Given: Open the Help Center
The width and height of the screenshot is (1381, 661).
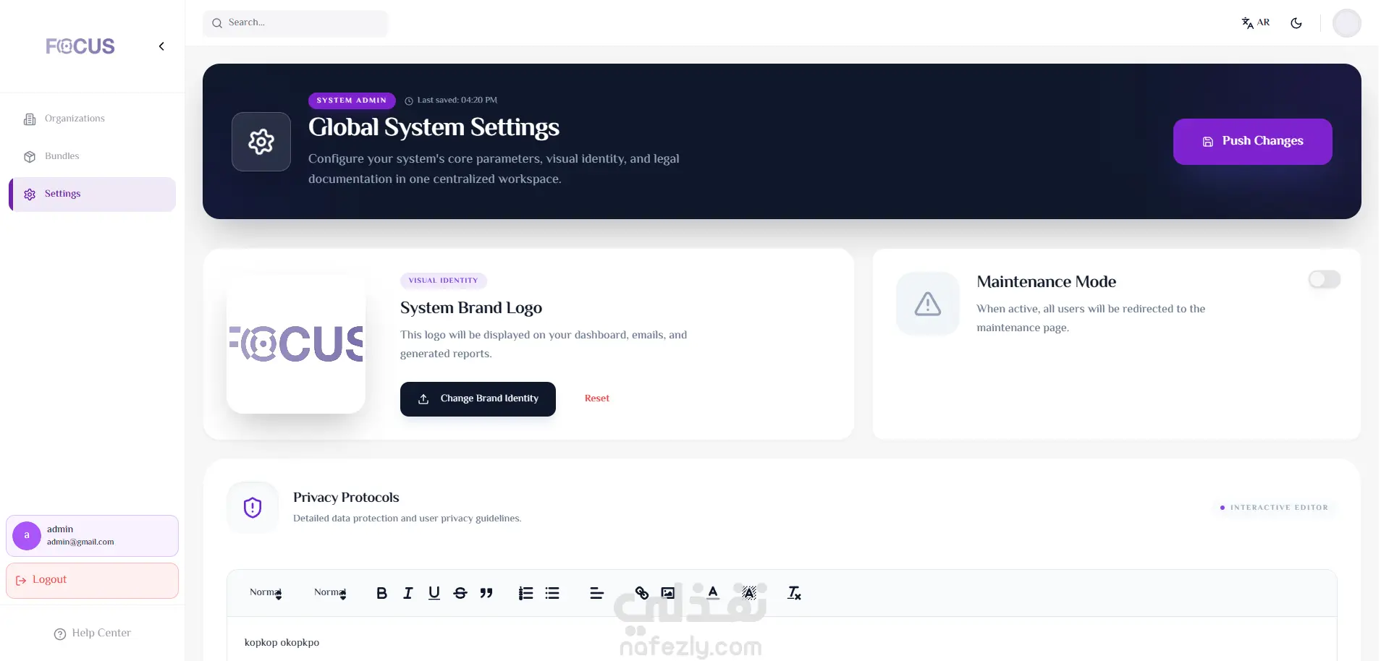Looking at the screenshot, I should [x=93, y=634].
